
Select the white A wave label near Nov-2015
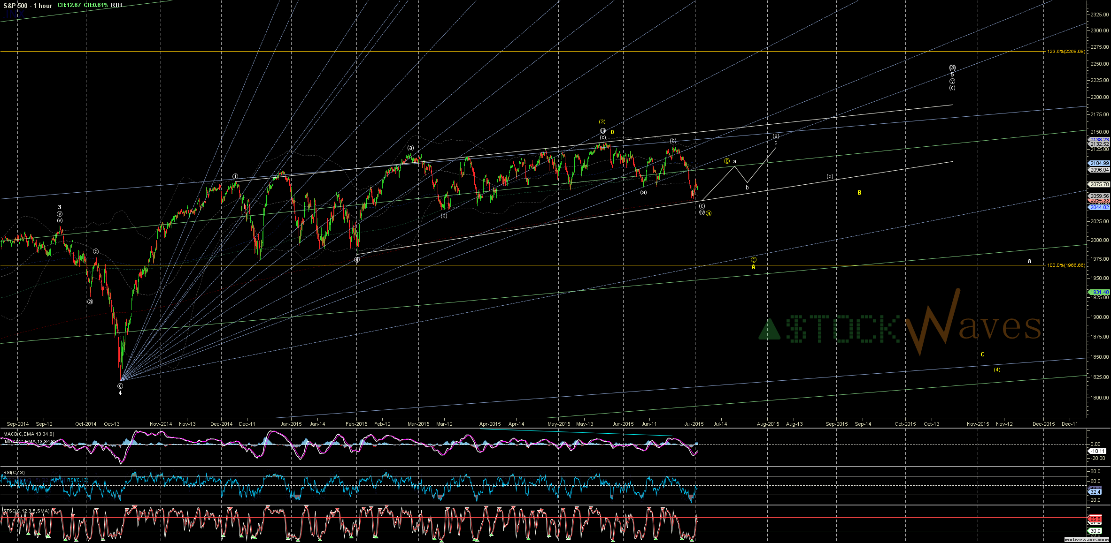tap(1030, 261)
